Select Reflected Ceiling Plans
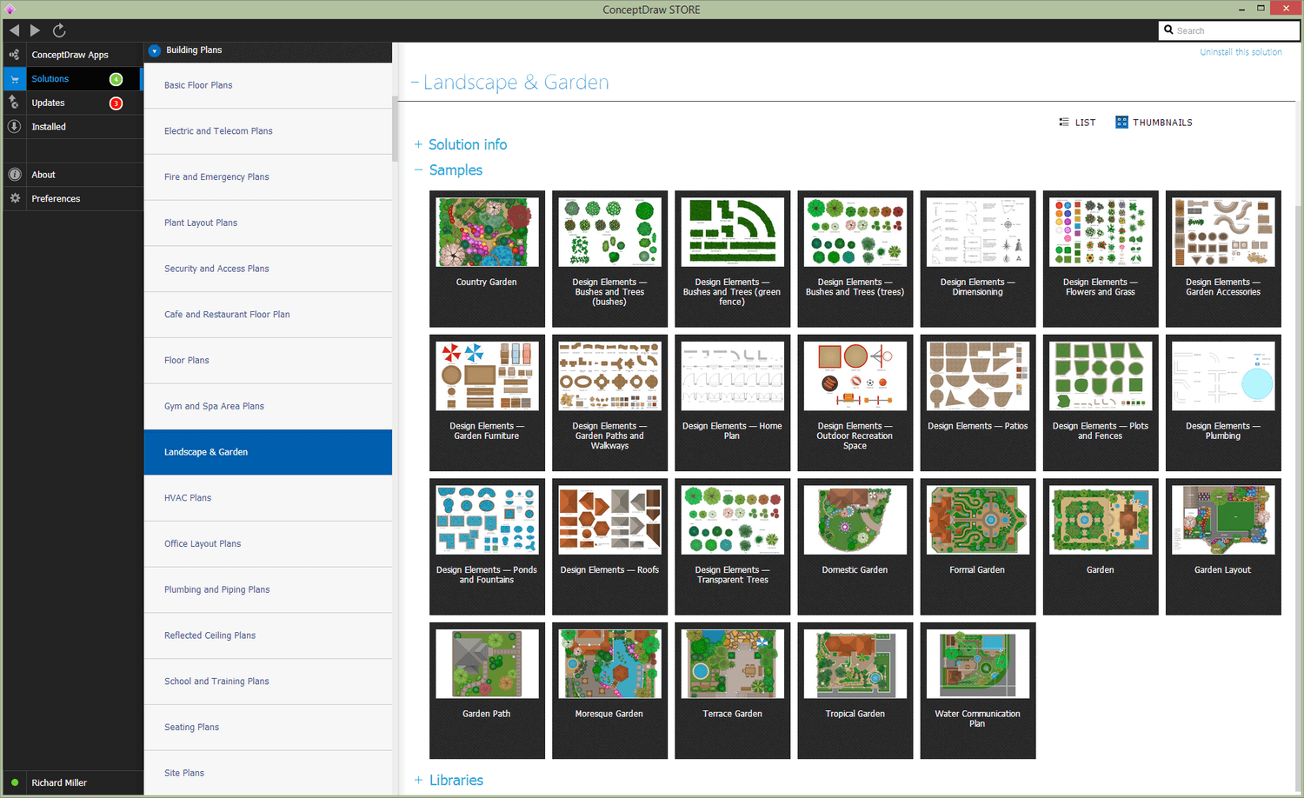This screenshot has width=1304, height=798. coord(268,635)
